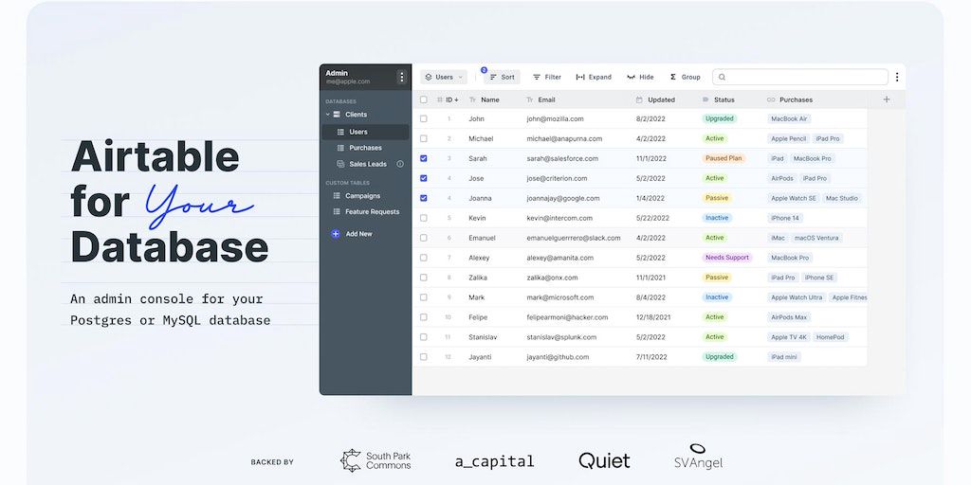
Task: Click the text-type icon in the Email column header
Action: point(529,99)
